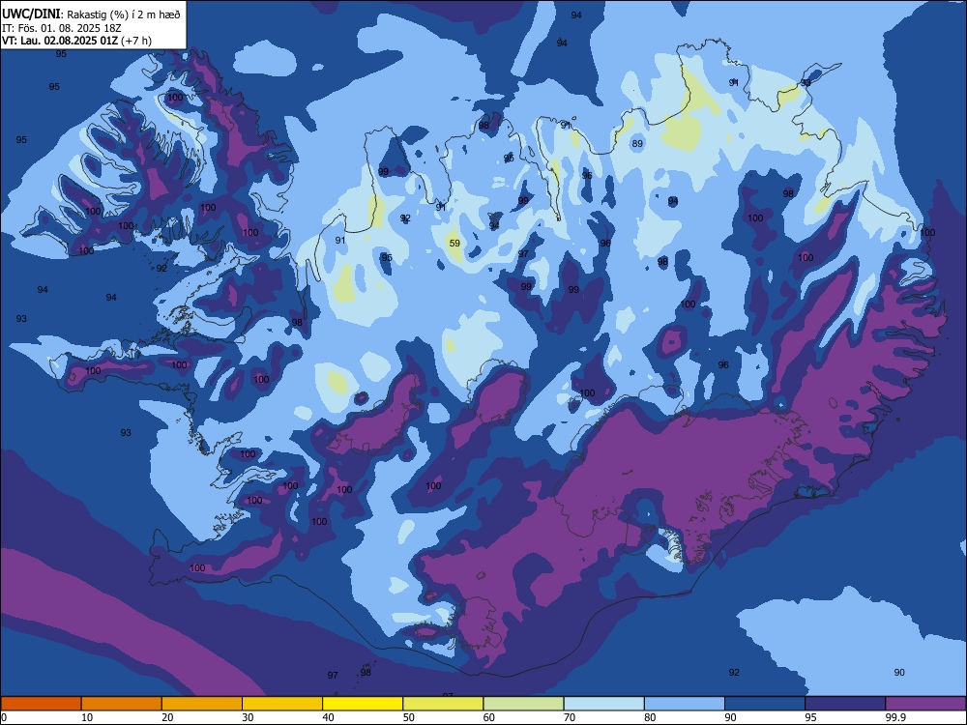Click the "IT: Fös. 01. 08. 2025 18Z" line
This screenshot has width=967, height=725.
[61, 28]
